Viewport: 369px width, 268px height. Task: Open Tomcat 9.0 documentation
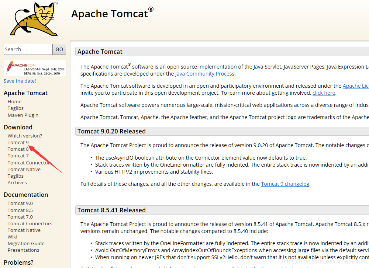20,203
